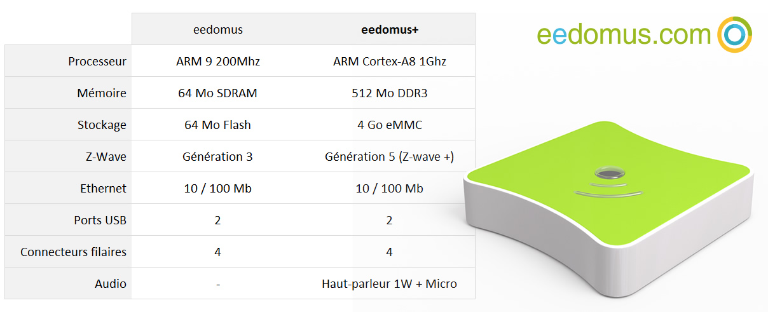This screenshot has height=312, width=768.
Task: Click the Génération 5 (Z-wave +) cell
Action: pyautogui.click(x=389, y=156)
